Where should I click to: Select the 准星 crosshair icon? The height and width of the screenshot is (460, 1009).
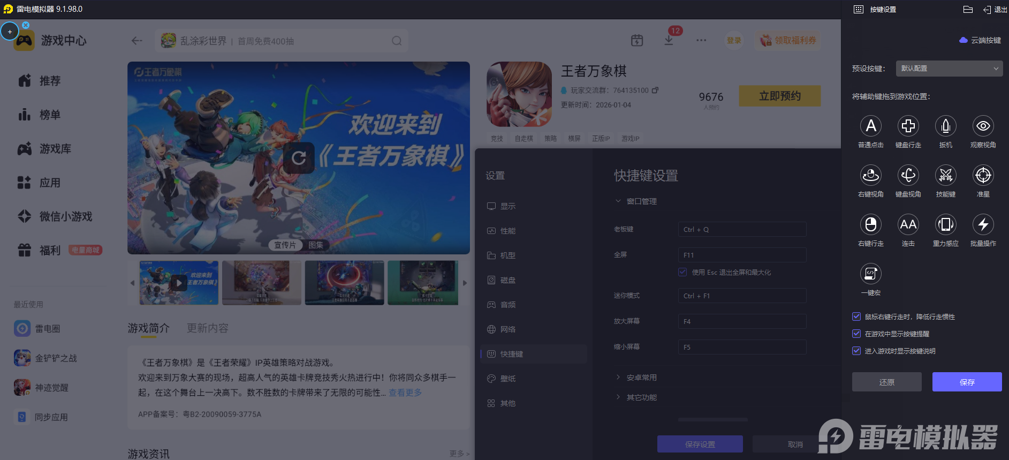point(983,175)
